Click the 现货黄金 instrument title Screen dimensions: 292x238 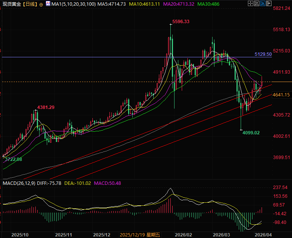pos(12,4)
